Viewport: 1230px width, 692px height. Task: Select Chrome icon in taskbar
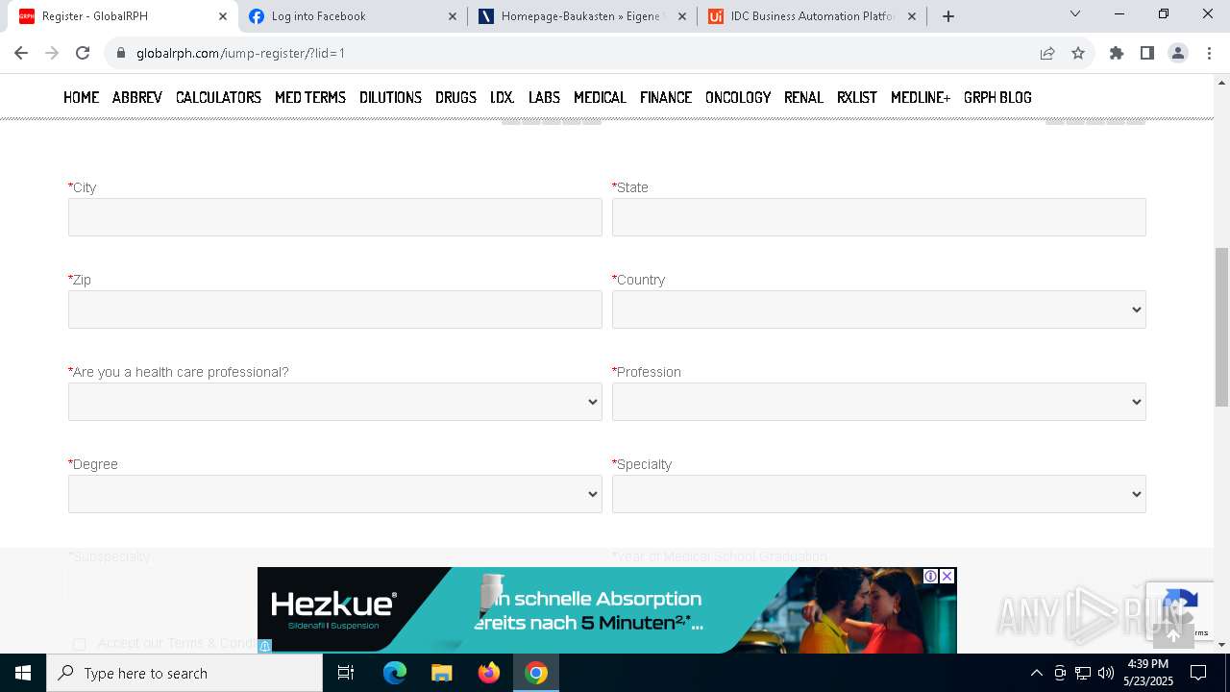[x=536, y=673]
